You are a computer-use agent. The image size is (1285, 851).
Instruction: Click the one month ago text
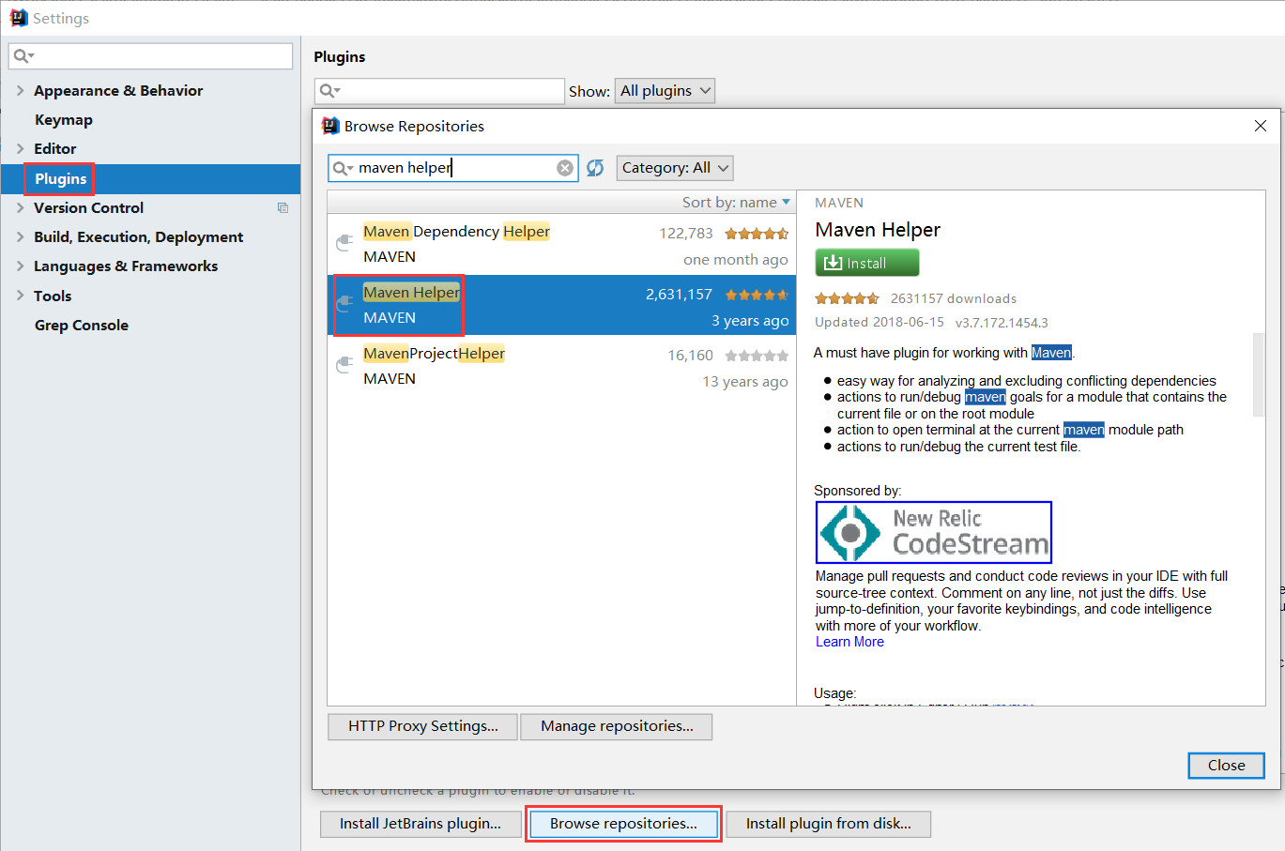pyautogui.click(x=736, y=260)
